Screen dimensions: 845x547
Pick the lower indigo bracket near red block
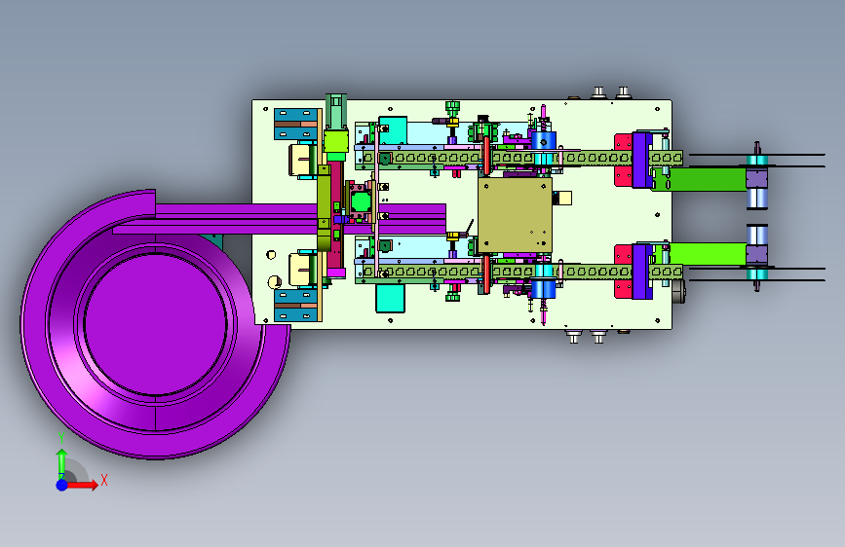(642, 272)
